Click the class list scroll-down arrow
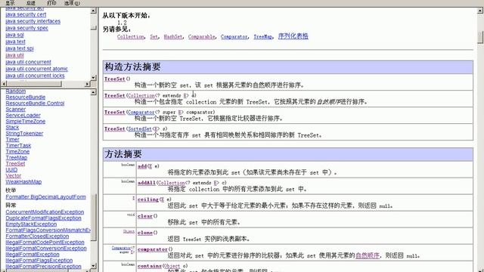This screenshot has height=272, width=484. pos(94,265)
